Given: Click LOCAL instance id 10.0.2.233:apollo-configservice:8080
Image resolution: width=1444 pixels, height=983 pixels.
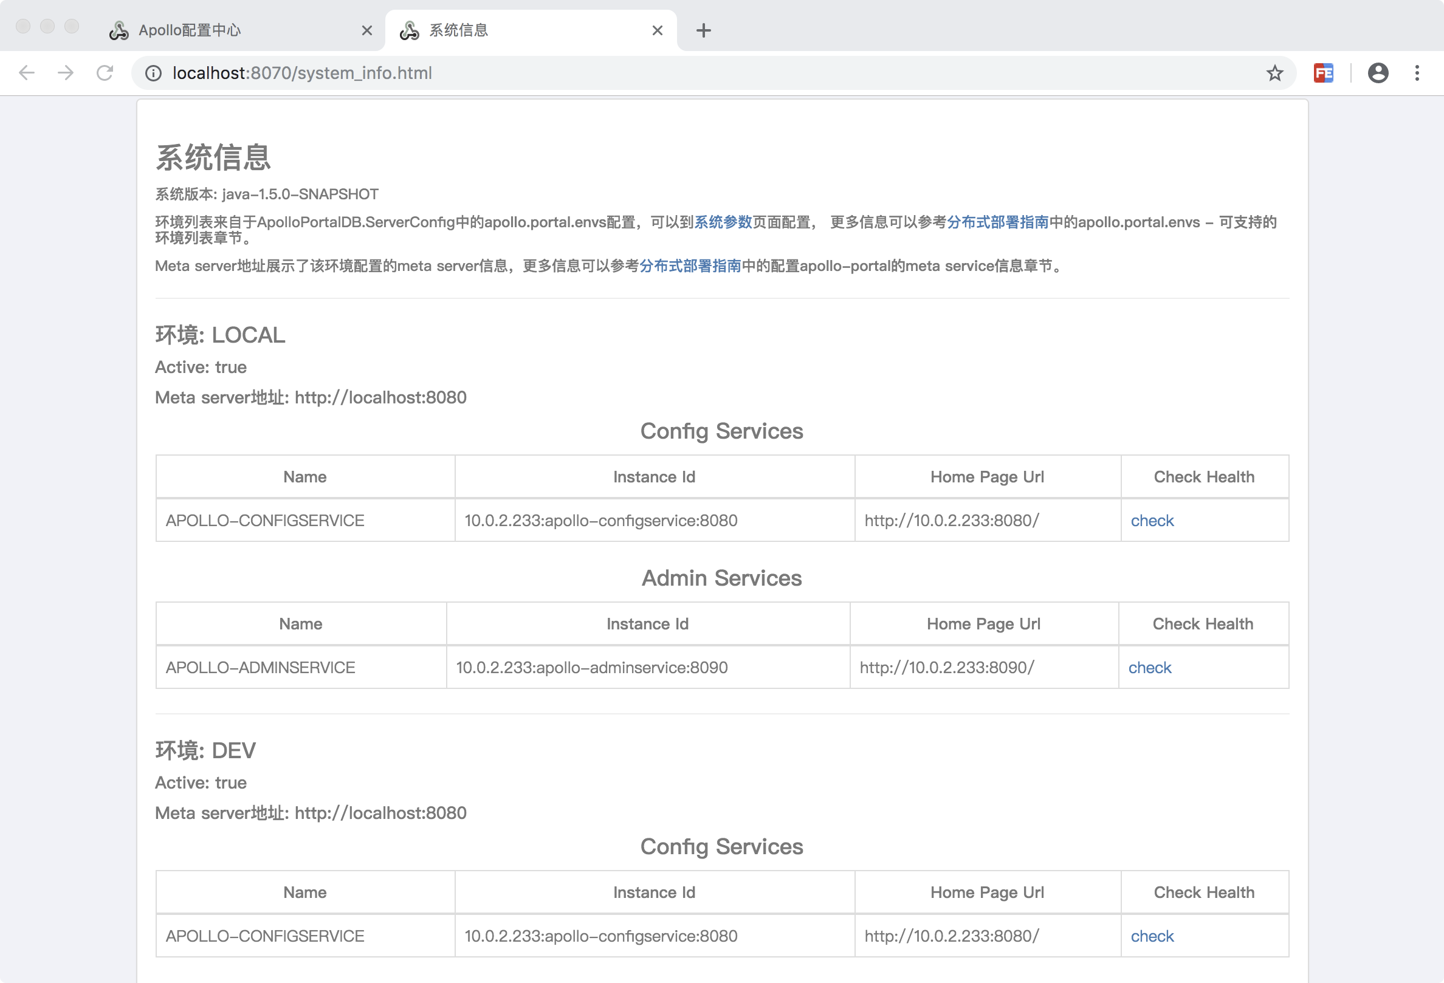Looking at the screenshot, I should click(x=601, y=521).
